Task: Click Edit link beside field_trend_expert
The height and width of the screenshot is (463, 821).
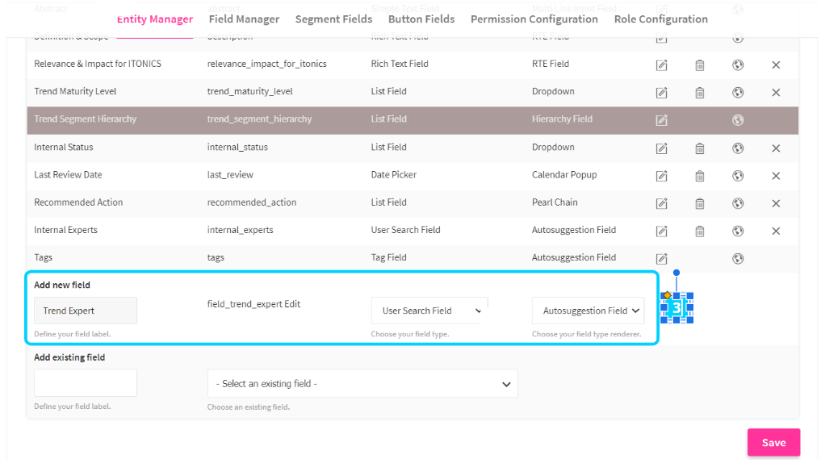Action: [x=292, y=304]
